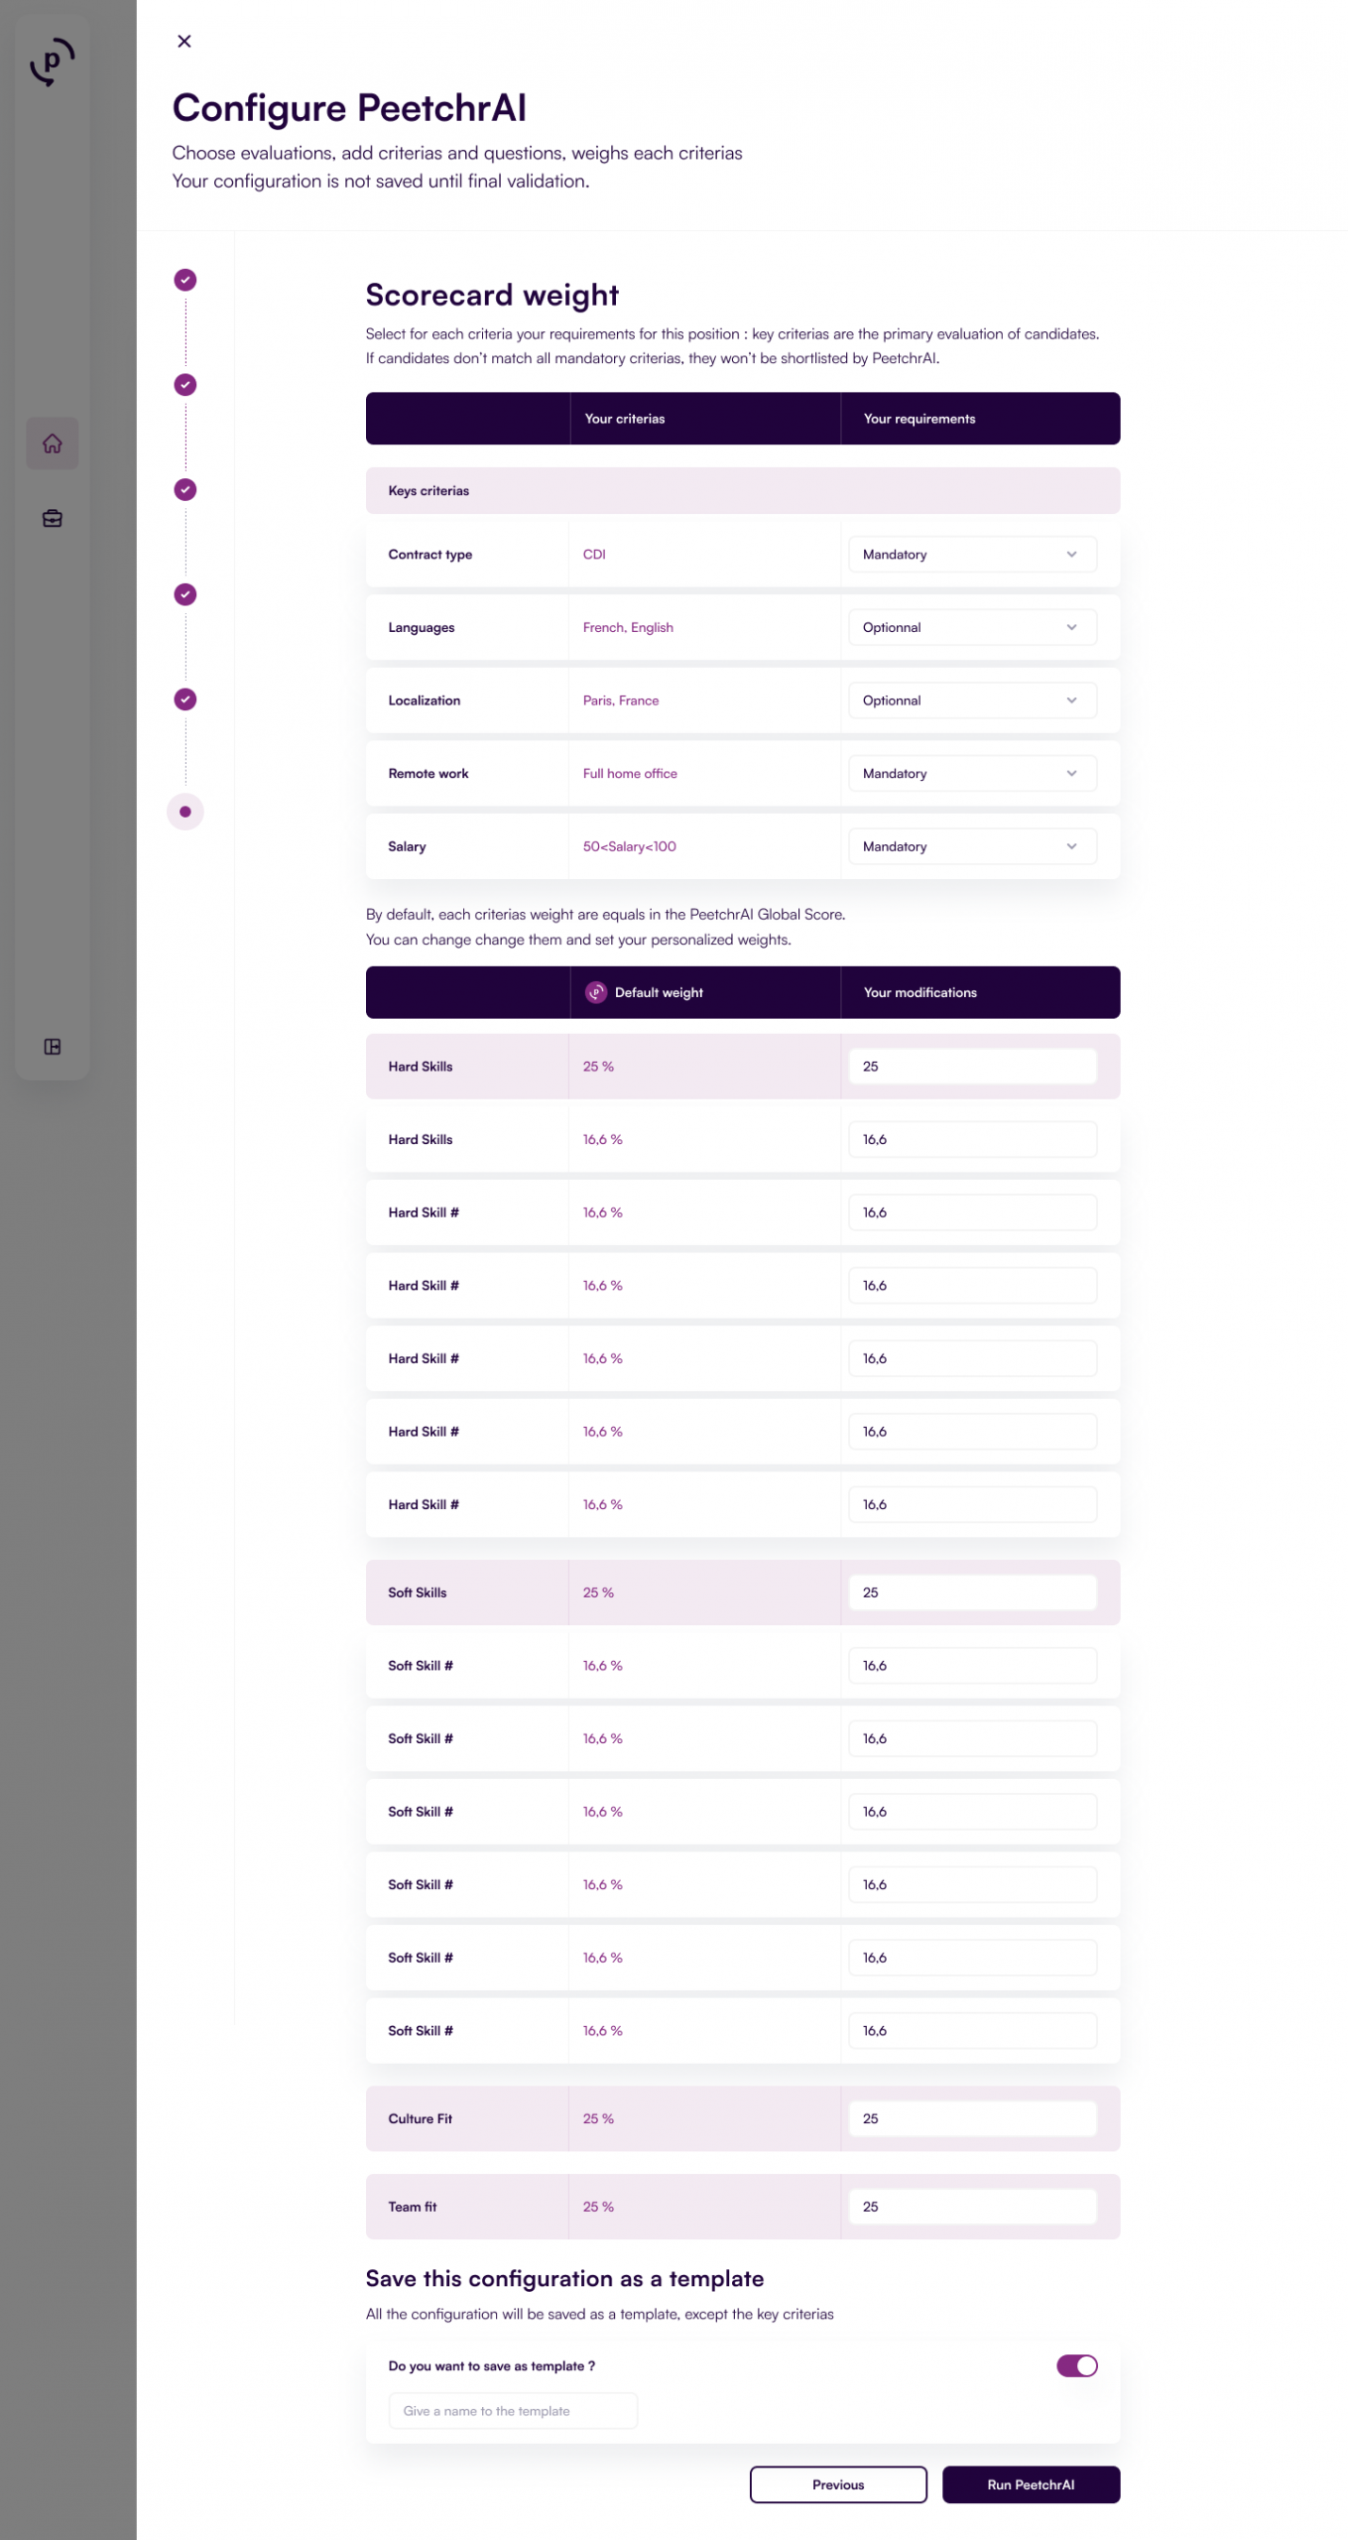Close the Configure PeetchrAI panel with X
This screenshot has height=2540, width=1348.
tap(184, 42)
